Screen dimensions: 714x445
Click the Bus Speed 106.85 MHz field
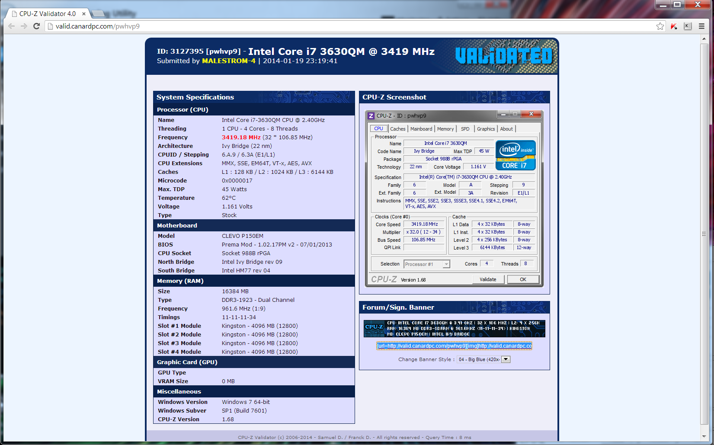click(x=424, y=240)
